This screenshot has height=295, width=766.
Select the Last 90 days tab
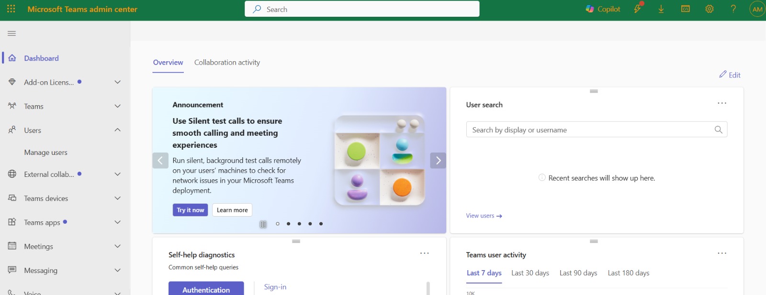coord(578,273)
